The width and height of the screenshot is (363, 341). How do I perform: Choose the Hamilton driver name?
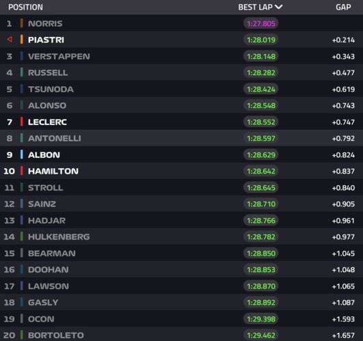pyautogui.click(x=53, y=172)
